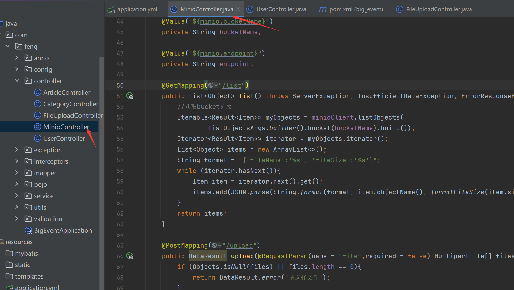Click the "/upload" mapping URL

click(239, 245)
